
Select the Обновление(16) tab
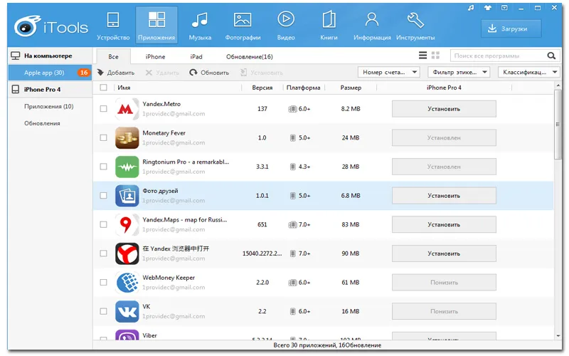250,57
